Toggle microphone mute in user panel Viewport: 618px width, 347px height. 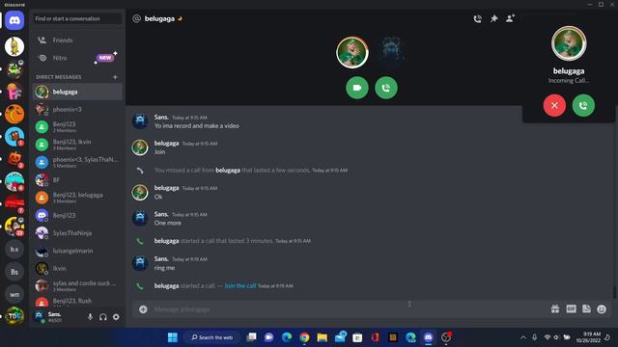[90, 317]
